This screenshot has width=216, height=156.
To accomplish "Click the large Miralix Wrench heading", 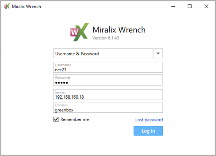I will click(119, 30).
